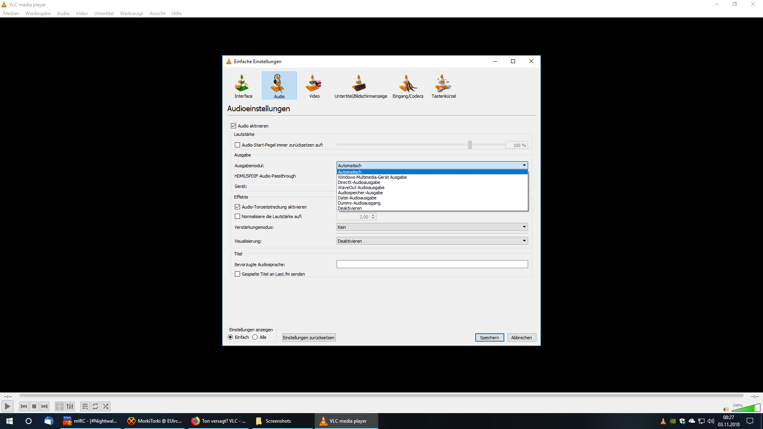Click the Abbrechen button
The image size is (763, 429).
tap(522, 338)
